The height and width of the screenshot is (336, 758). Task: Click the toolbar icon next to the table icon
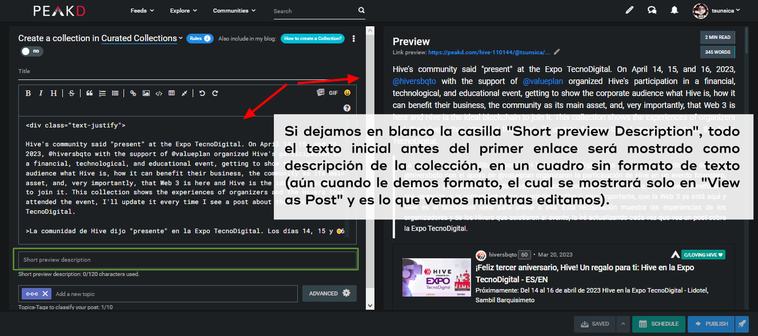tap(185, 93)
